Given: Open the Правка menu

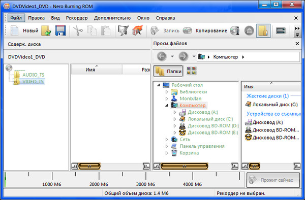Looking at the screenshot, I should tap(37, 18).
